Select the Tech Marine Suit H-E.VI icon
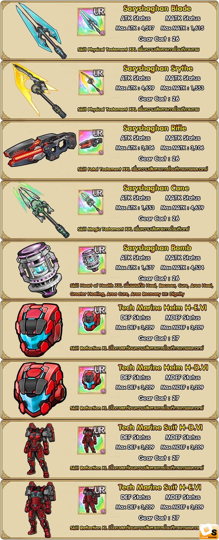Image resolution: width=219 pixels, height=540 pixels. click(92, 500)
